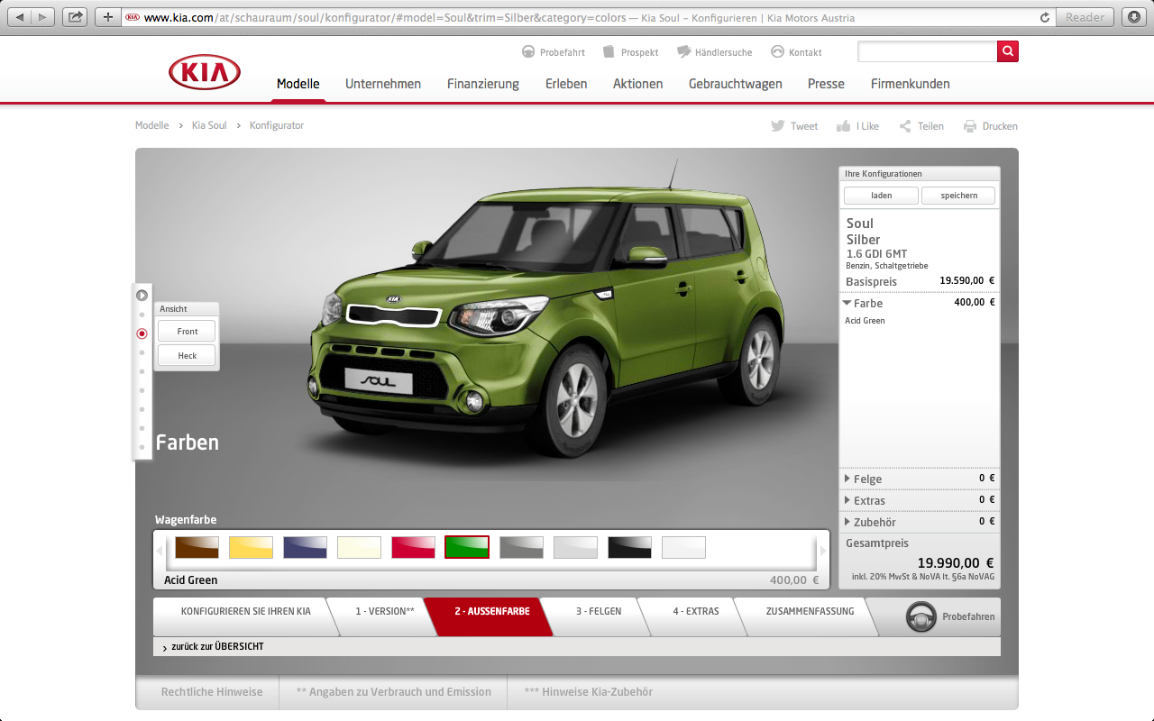Select the topmost small view angle dot
The image size is (1154, 721).
click(x=142, y=315)
